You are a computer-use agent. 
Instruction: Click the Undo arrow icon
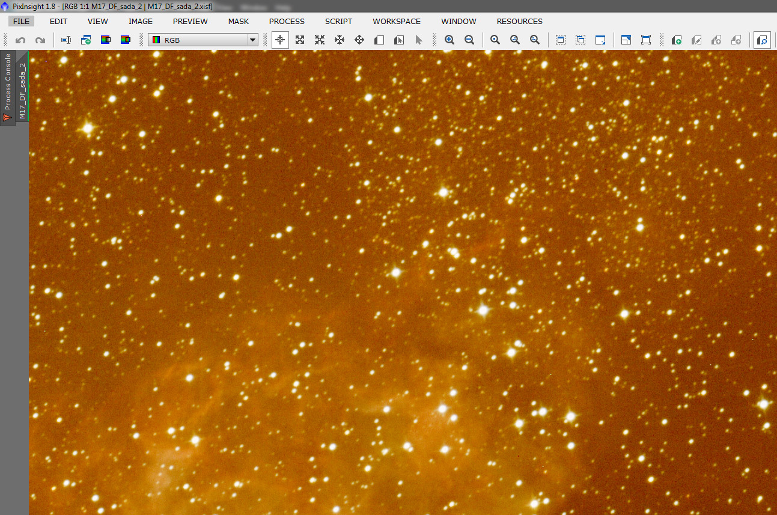(x=20, y=40)
